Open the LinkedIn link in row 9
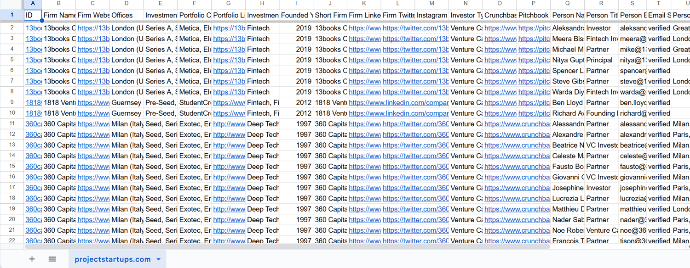The height and width of the screenshot is (268, 690). point(398,103)
